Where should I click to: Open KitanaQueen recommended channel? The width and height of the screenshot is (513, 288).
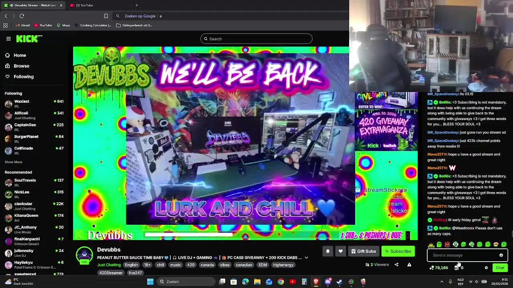point(34,218)
